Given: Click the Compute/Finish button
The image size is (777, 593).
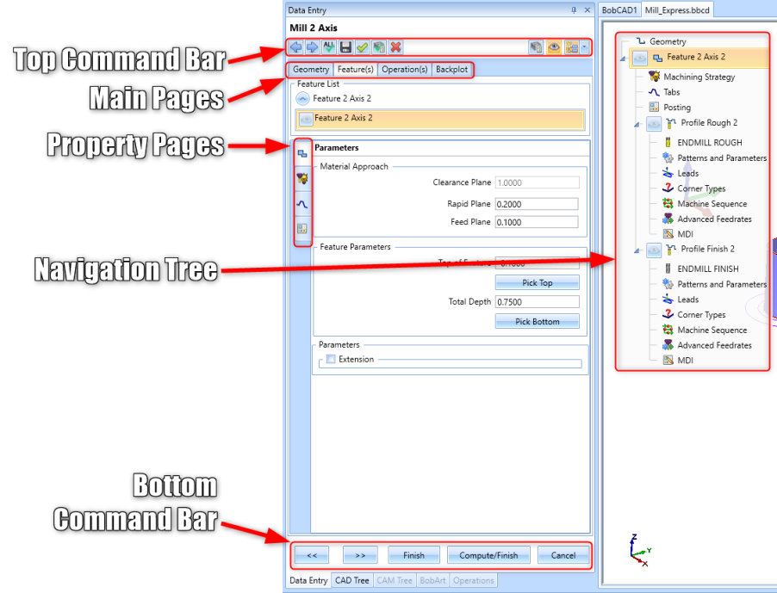Looking at the screenshot, I should click(x=488, y=555).
